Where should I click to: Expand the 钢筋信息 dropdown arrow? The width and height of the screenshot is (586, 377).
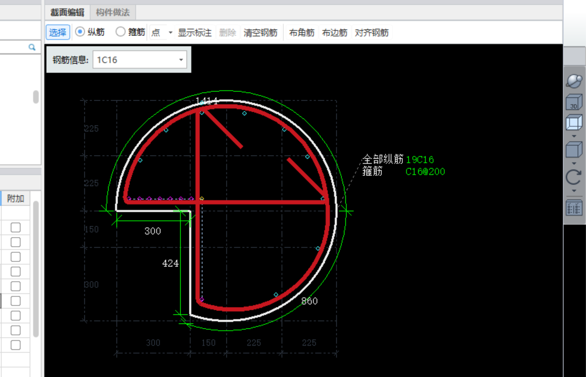coord(181,60)
